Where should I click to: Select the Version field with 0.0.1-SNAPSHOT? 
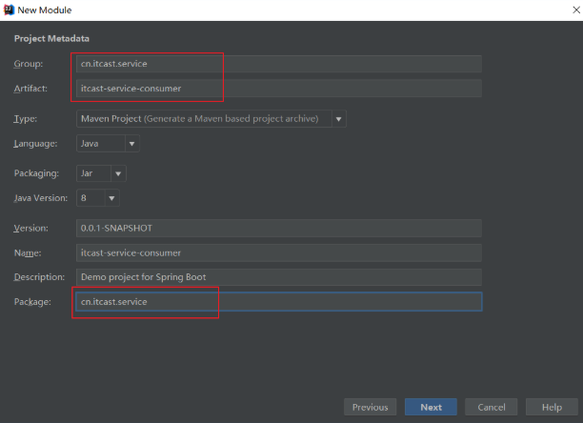tap(278, 229)
